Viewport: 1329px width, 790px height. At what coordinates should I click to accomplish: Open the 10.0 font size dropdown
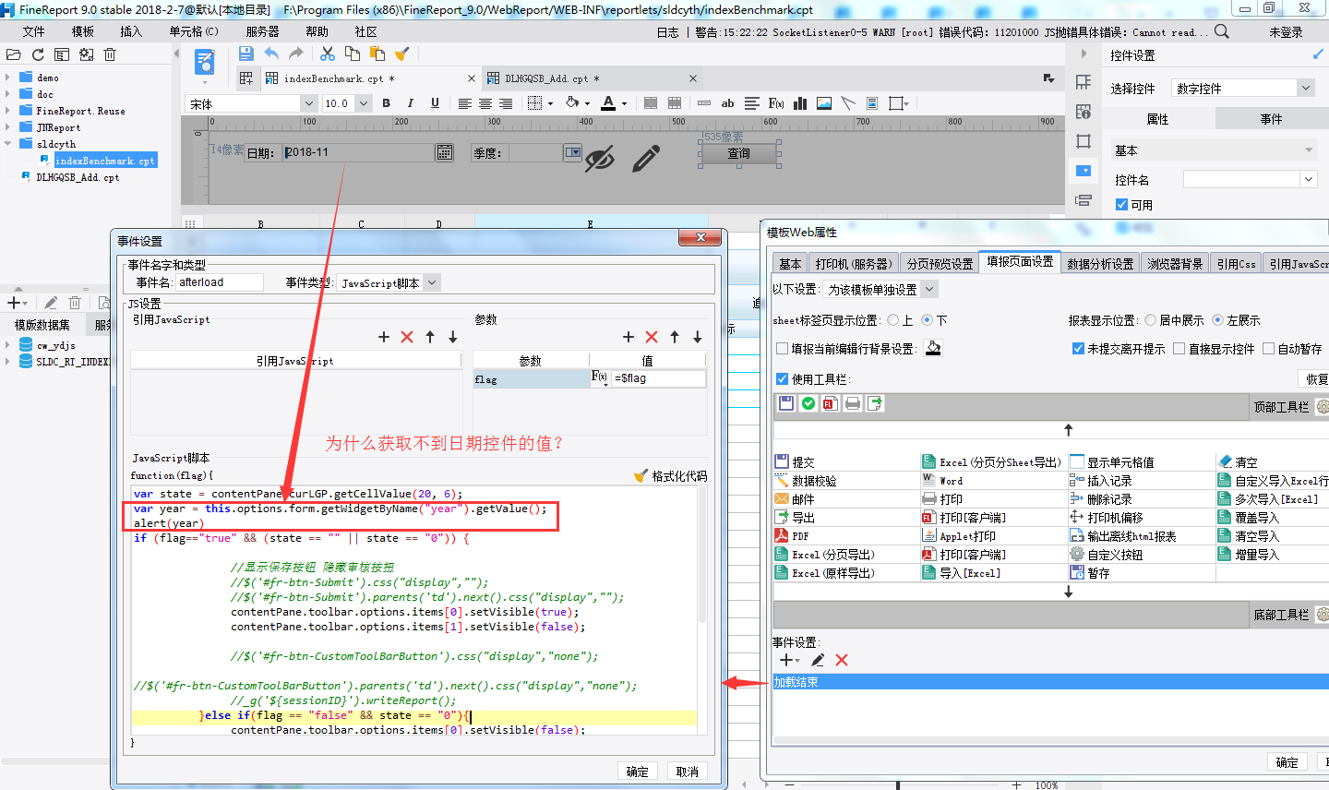pyautogui.click(x=364, y=103)
